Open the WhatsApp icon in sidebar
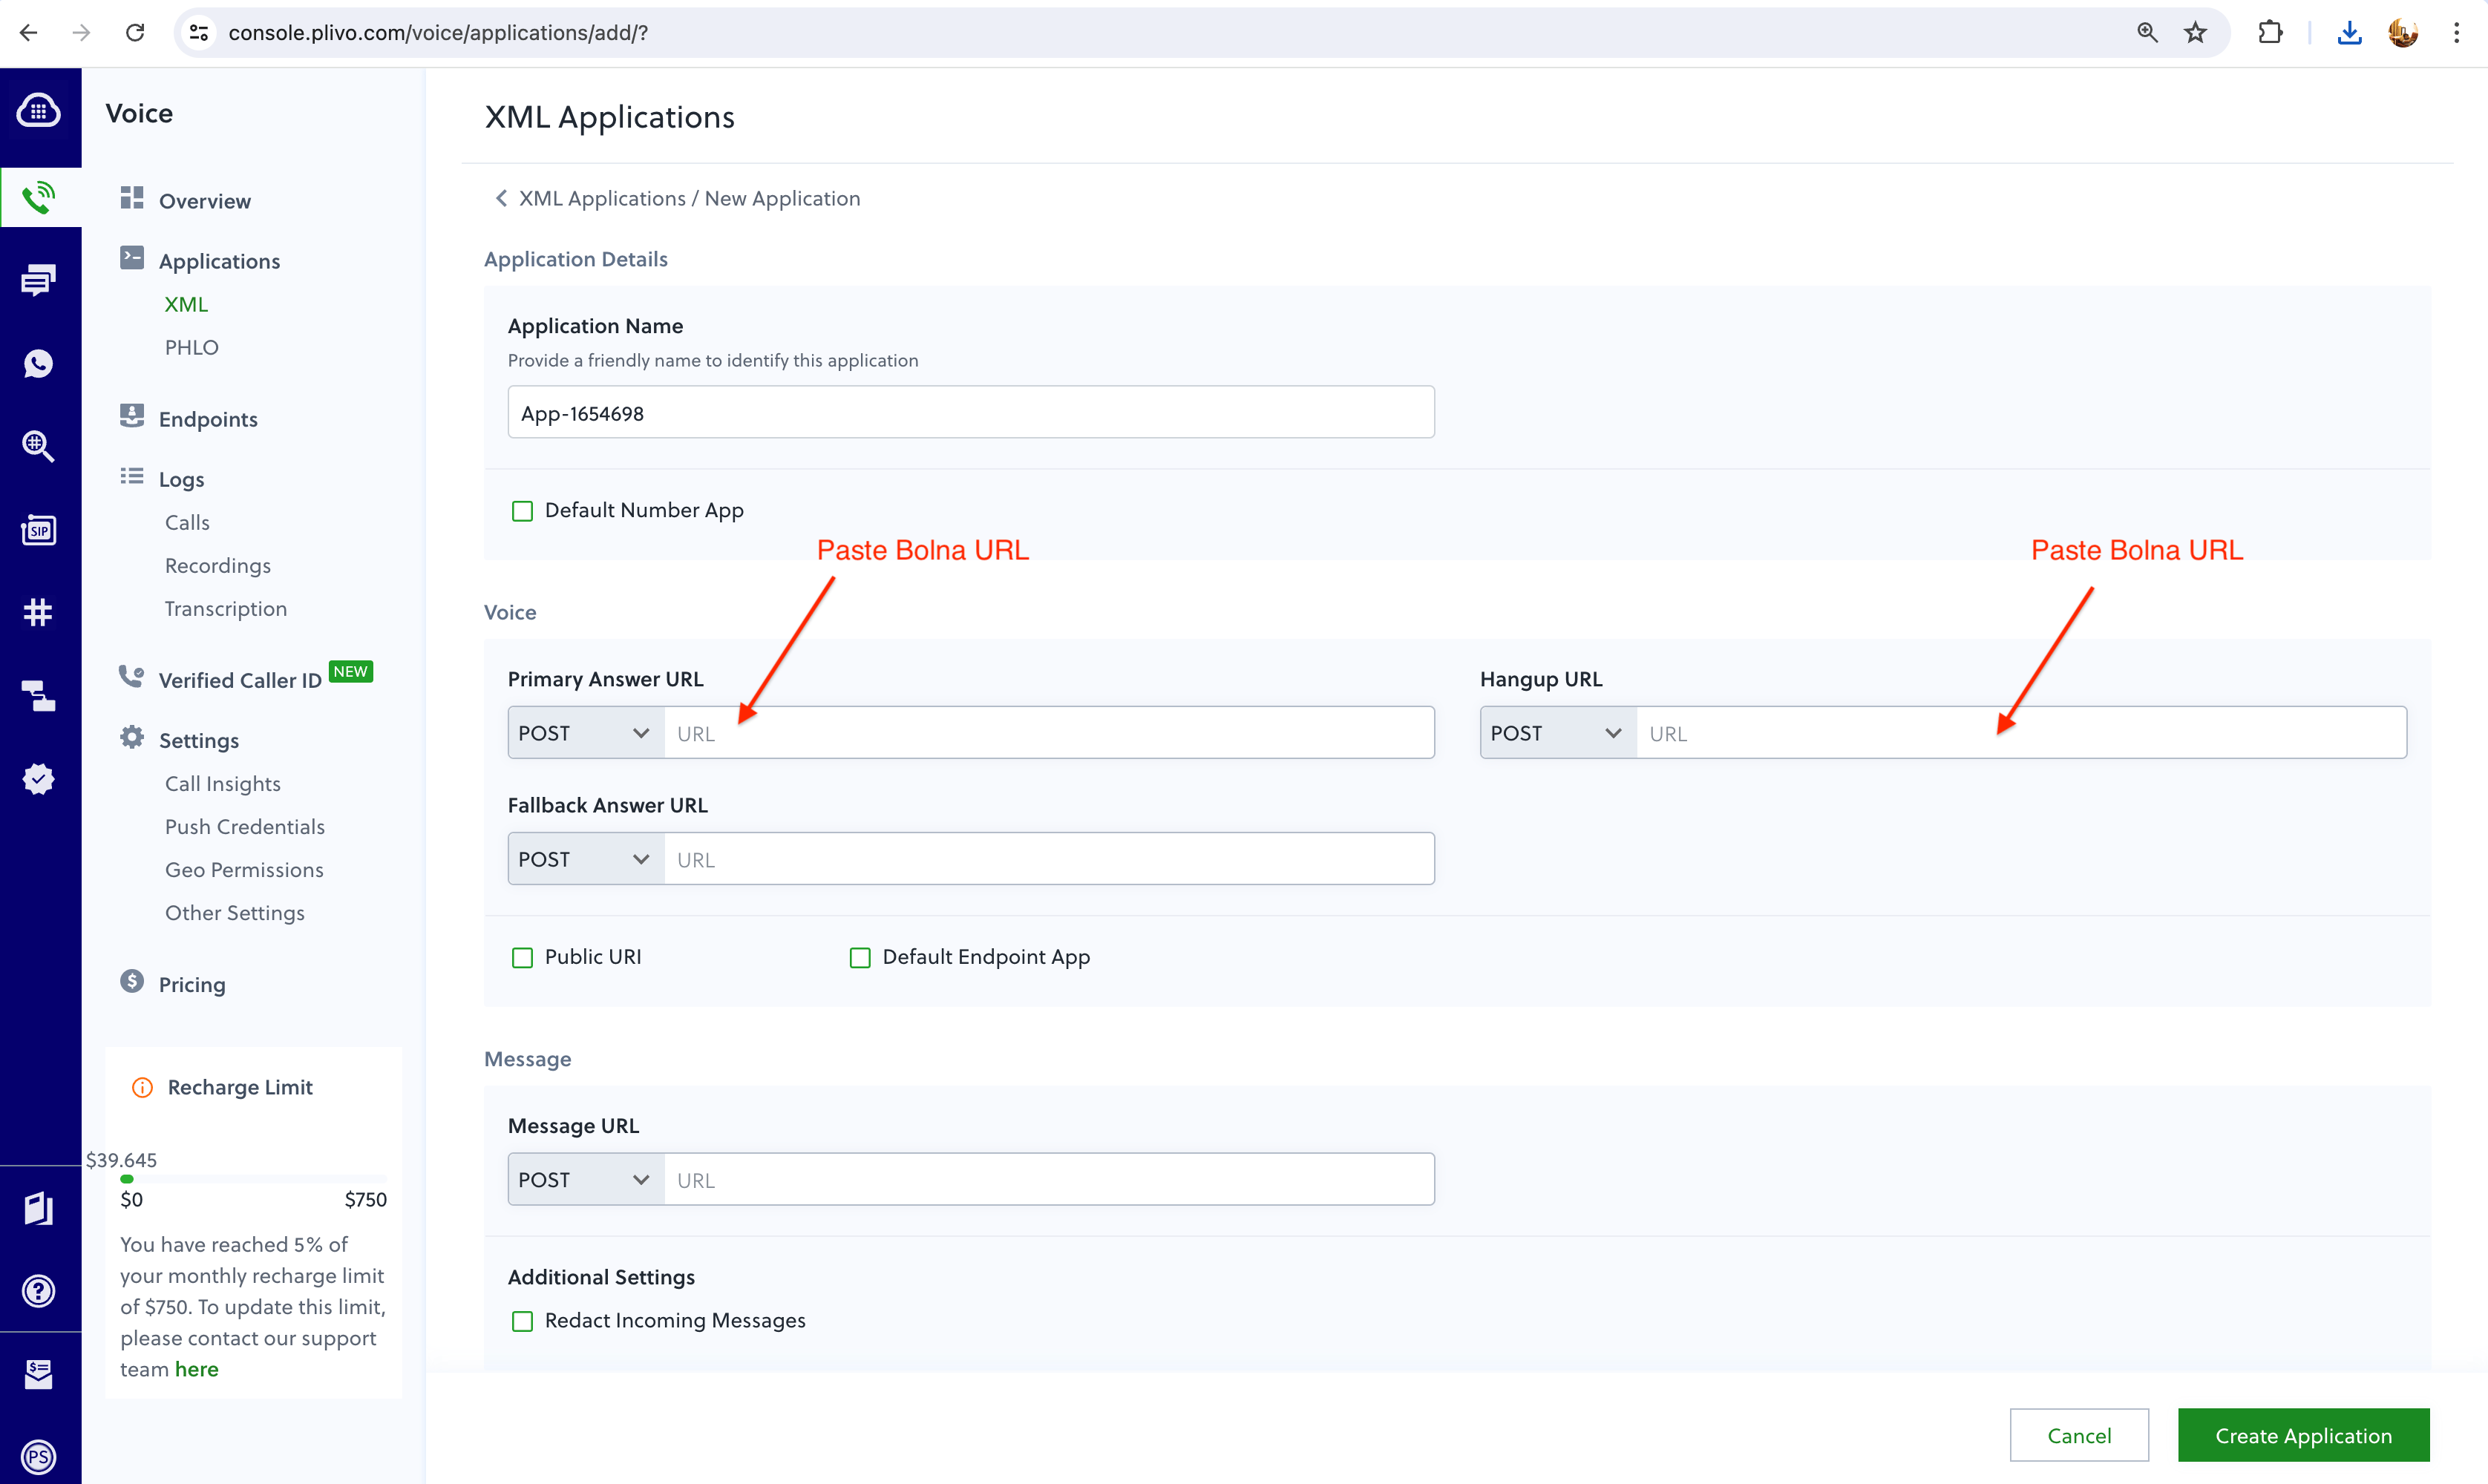Viewport: 2488px width, 1484px height. click(x=39, y=363)
